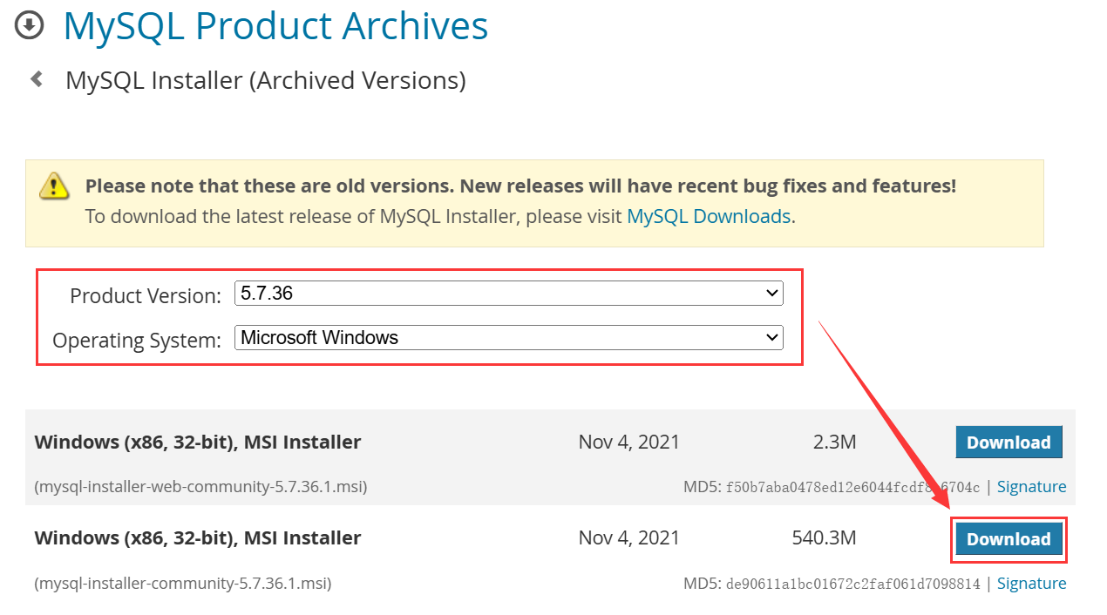The height and width of the screenshot is (615, 1107).
Task: Click the bold old-versions warning text
Action: coord(520,186)
